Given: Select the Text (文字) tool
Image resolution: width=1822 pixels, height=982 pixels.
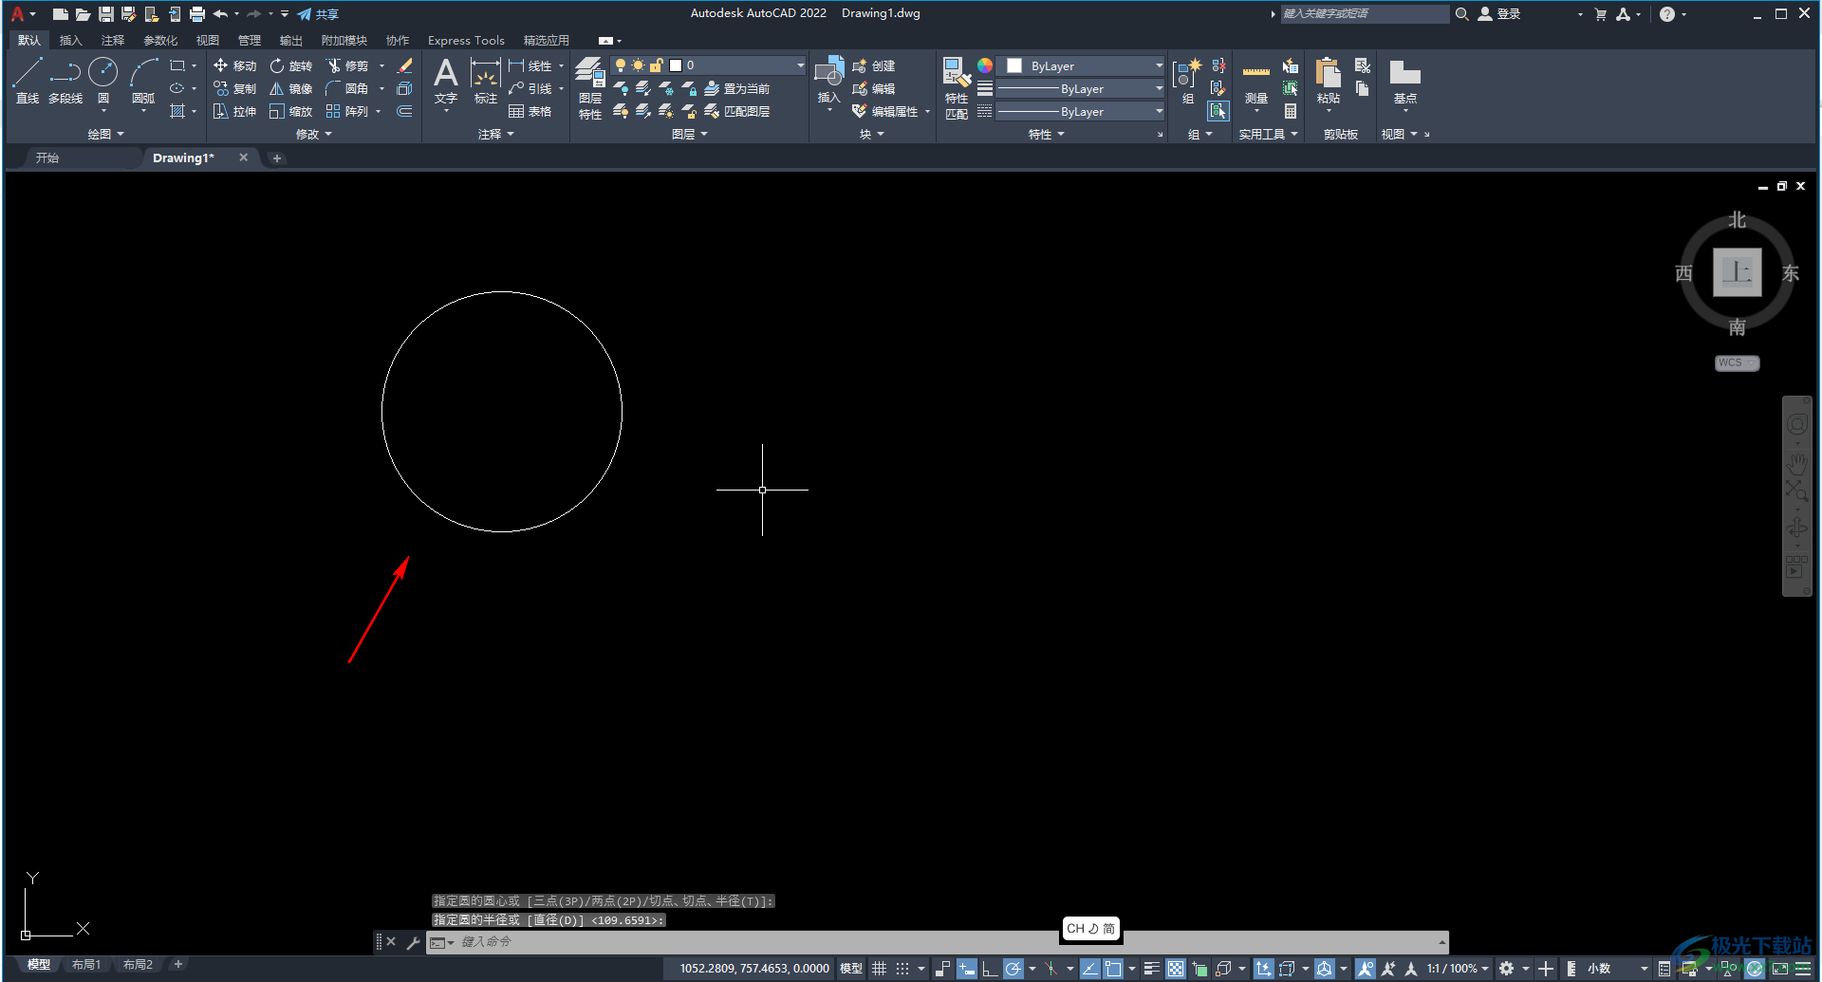Looking at the screenshot, I should point(446,81).
